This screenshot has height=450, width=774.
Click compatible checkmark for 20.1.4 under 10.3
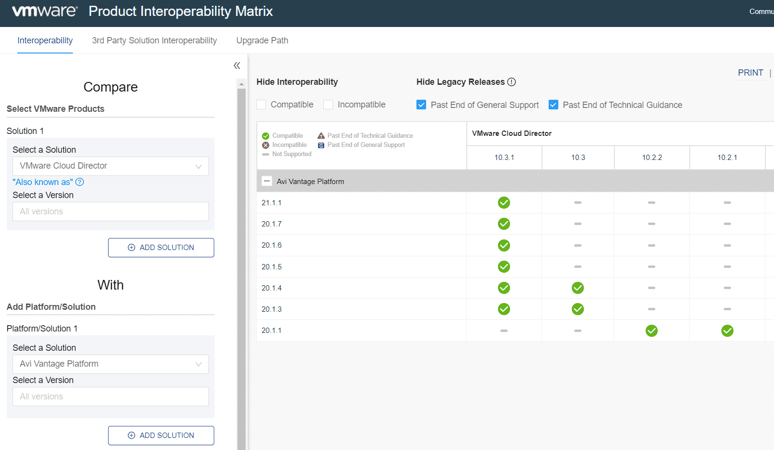[578, 288]
